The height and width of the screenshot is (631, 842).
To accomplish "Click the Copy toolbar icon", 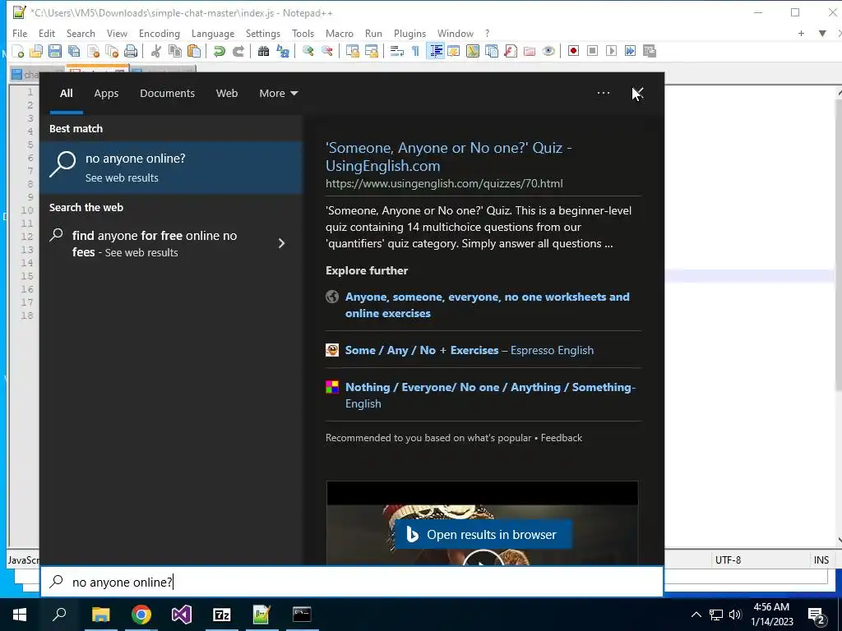I will (x=175, y=51).
